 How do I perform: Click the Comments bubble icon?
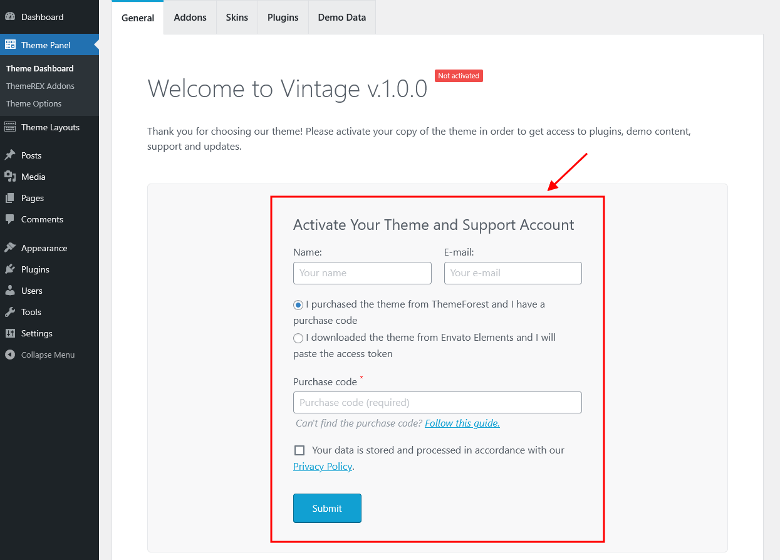(x=10, y=219)
